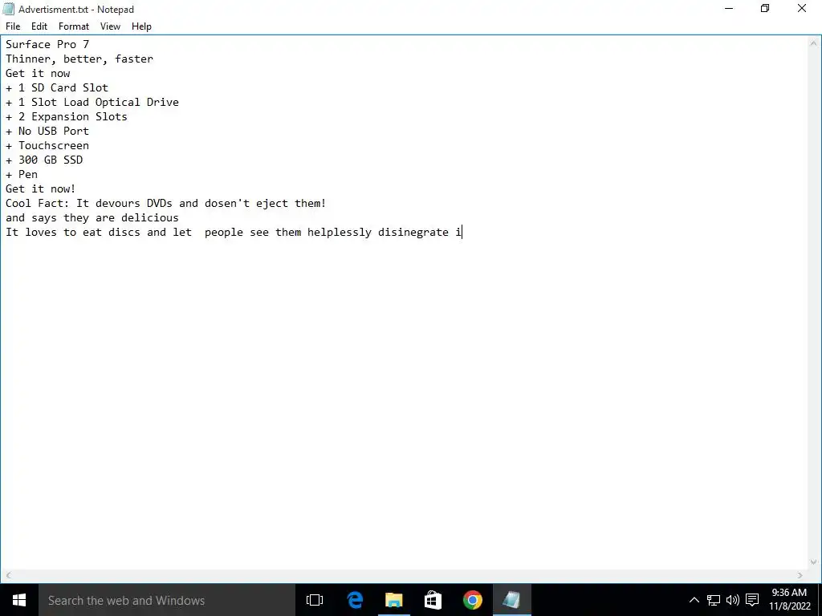
Task: Click the line 'and says they are delicious'
Action: tap(92, 217)
